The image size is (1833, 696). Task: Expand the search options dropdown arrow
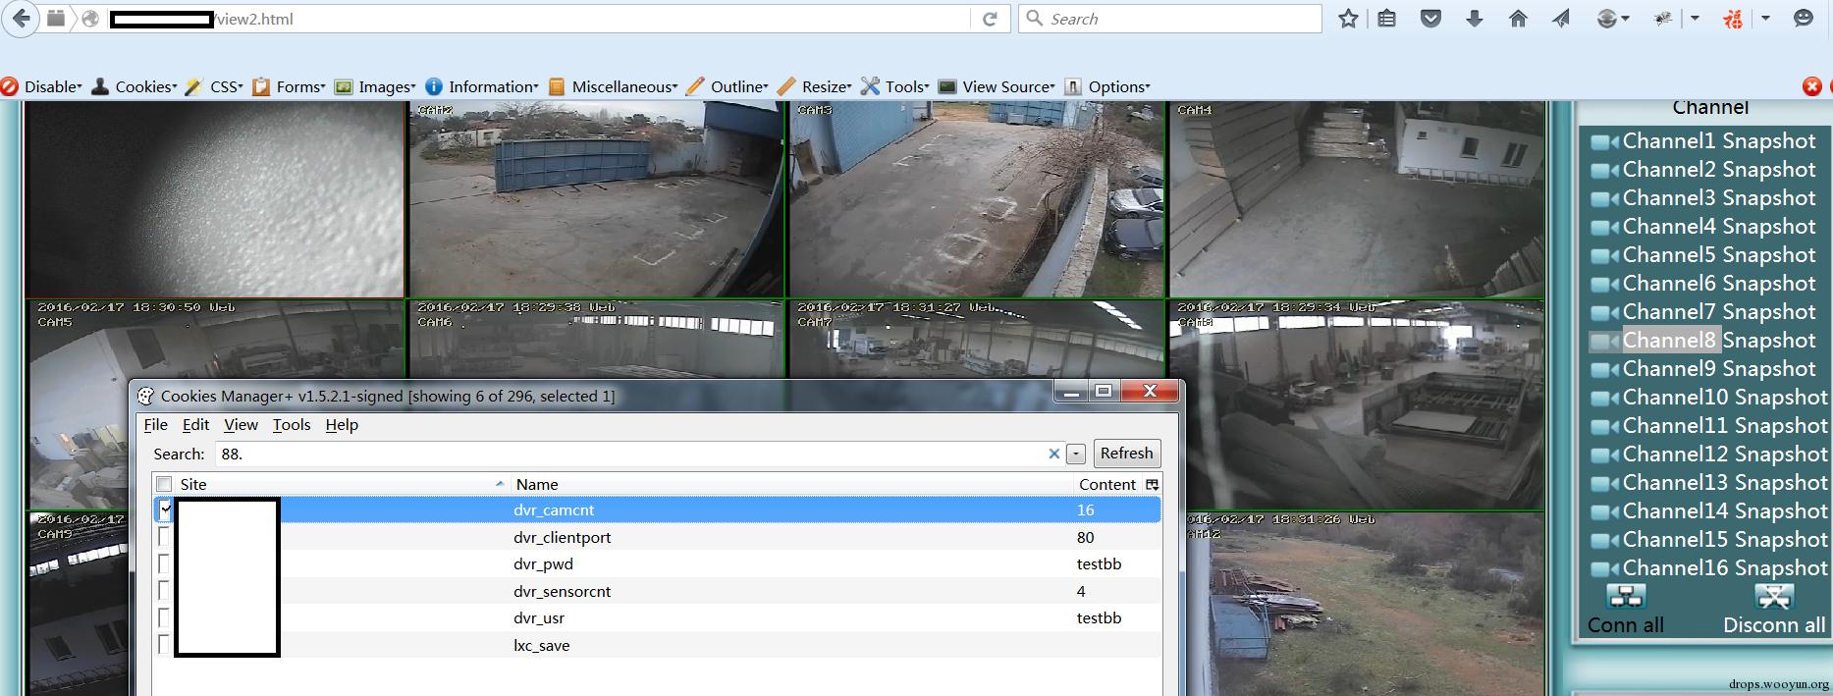tap(1076, 454)
